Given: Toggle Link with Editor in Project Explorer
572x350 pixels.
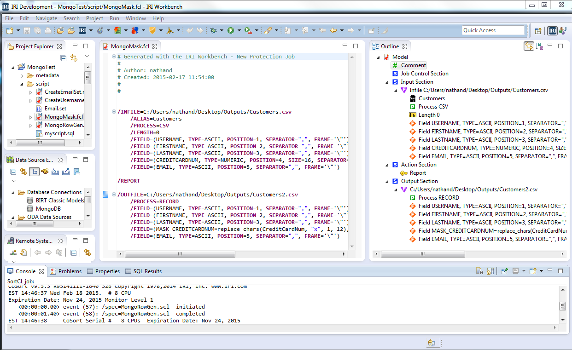Looking at the screenshot, I should pos(74,58).
